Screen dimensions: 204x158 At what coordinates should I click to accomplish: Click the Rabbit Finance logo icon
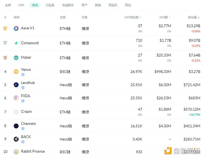click(x=16, y=152)
